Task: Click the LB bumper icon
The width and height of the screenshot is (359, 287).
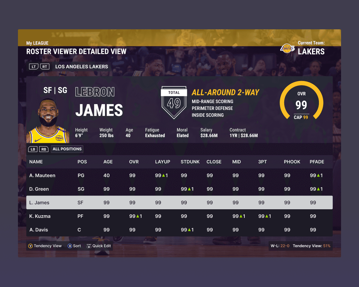Action: click(x=33, y=149)
